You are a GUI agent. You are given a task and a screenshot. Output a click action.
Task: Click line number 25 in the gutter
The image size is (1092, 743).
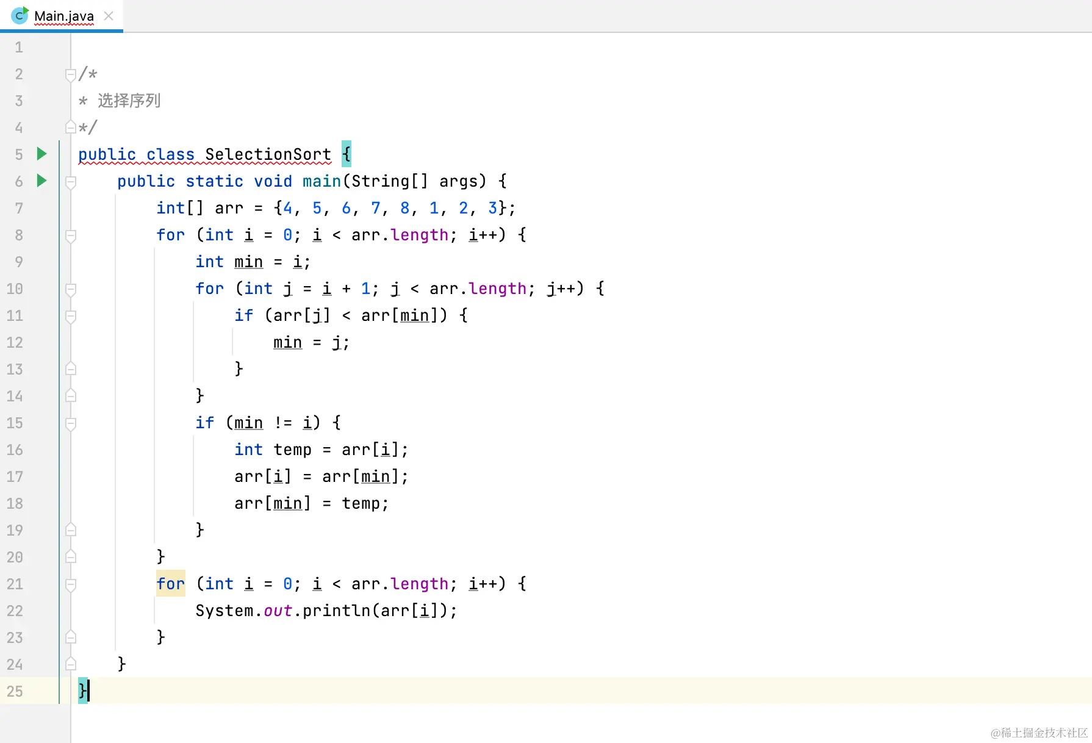tap(15, 691)
